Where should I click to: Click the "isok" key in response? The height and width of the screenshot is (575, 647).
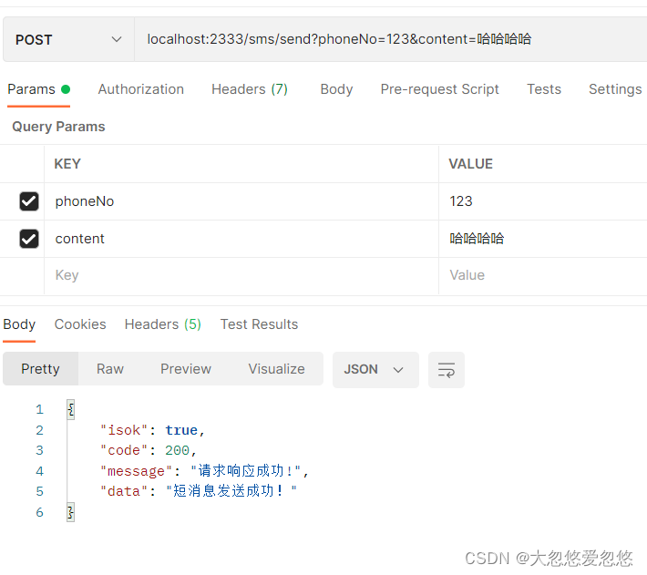point(124,430)
